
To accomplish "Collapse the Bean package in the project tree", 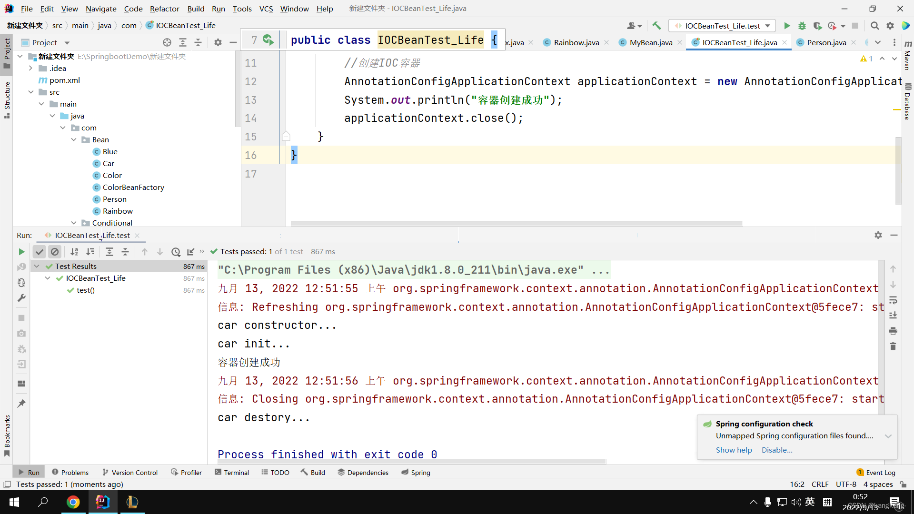I will click(74, 139).
